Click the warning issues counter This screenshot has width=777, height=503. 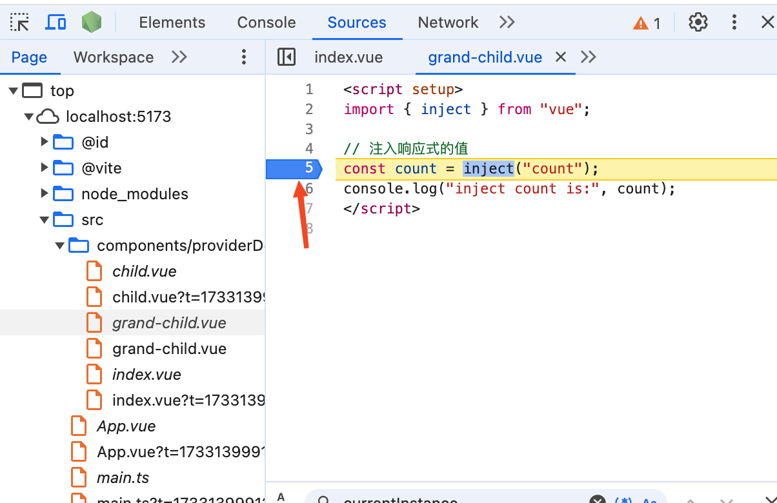click(x=647, y=23)
